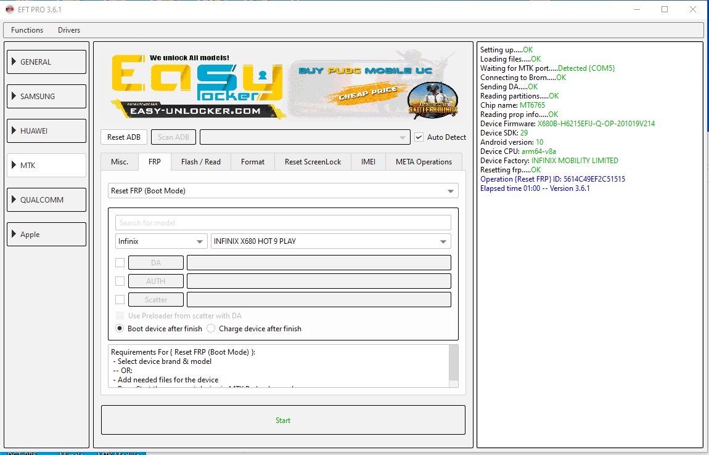Viewport: 709px width, 455px height.
Task: Maximize the EFT PRO window
Action: [x=665, y=9]
